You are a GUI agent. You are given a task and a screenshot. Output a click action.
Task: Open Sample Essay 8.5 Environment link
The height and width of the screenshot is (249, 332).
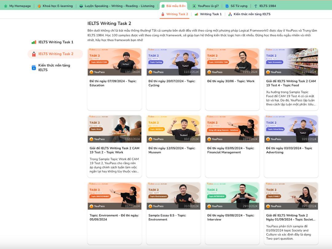click(167, 217)
